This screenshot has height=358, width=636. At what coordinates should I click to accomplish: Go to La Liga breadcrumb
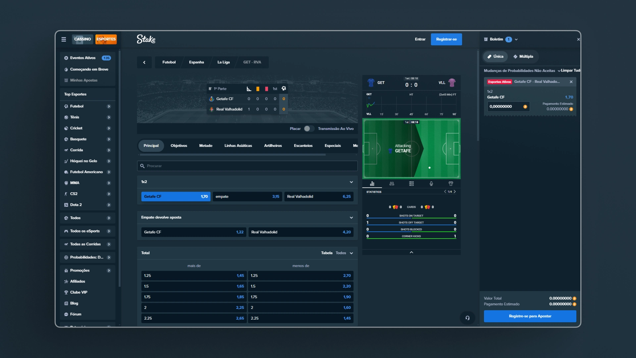click(x=223, y=62)
